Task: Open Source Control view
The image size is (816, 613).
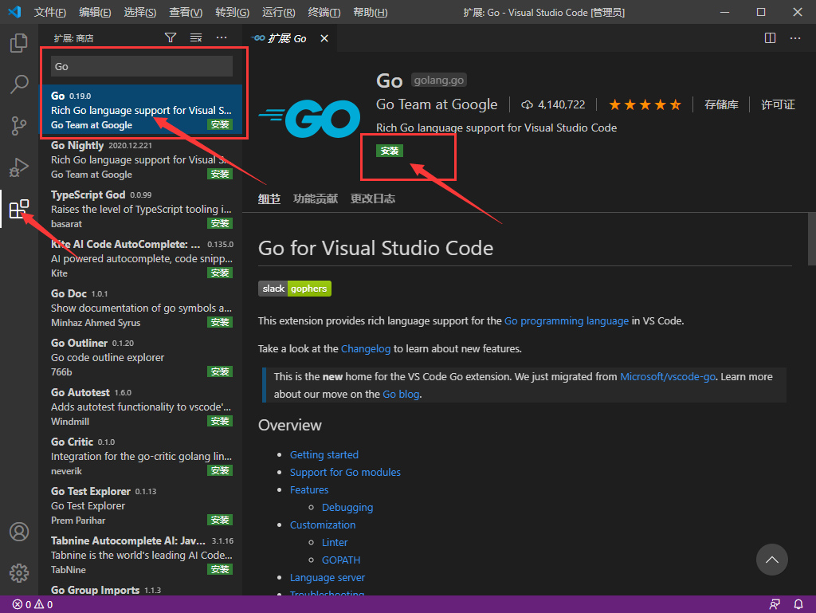Action: pos(19,126)
